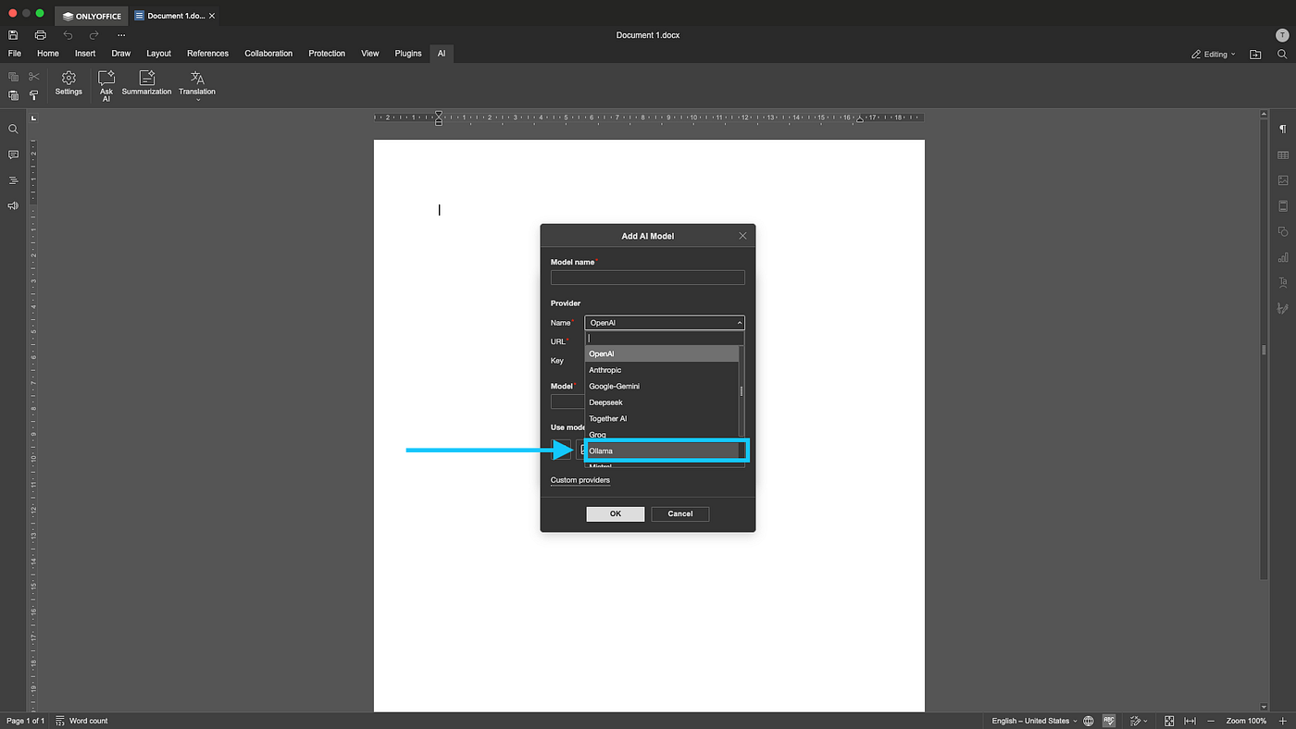This screenshot has height=729, width=1296.
Task: Open the Custom providers link
Action: 580,480
